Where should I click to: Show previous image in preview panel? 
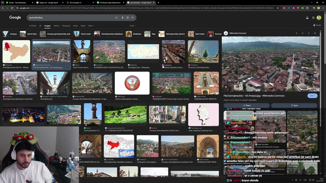pos(296,33)
